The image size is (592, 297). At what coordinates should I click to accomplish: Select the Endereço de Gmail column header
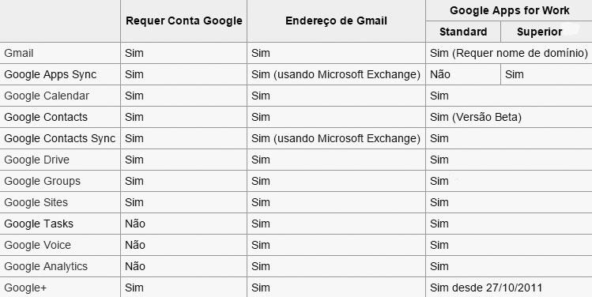pyautogui.click(x=336, y=21)
